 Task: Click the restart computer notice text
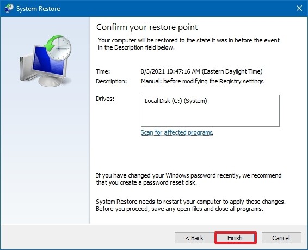pyautogui.click(x=190, y=205)
